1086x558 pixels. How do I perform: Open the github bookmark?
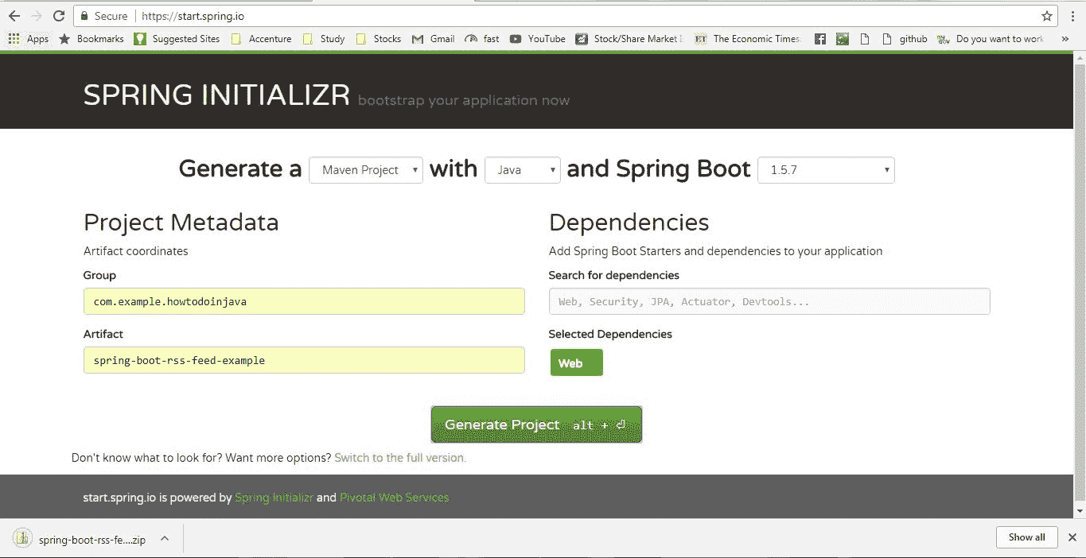(905, 38)
